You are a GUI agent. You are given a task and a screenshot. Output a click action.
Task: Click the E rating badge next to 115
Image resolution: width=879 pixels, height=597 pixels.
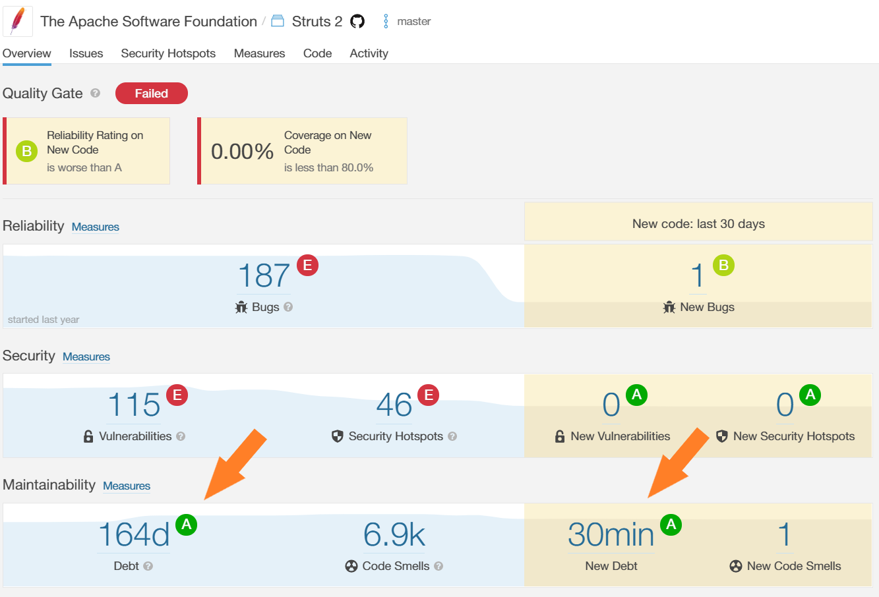(177, 395)
